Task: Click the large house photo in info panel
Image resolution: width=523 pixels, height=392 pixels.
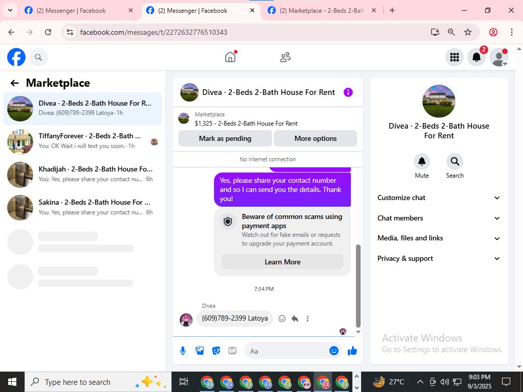Action: [439, 102]
